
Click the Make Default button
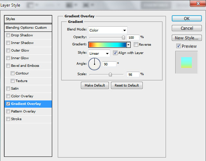pos(95,85)
